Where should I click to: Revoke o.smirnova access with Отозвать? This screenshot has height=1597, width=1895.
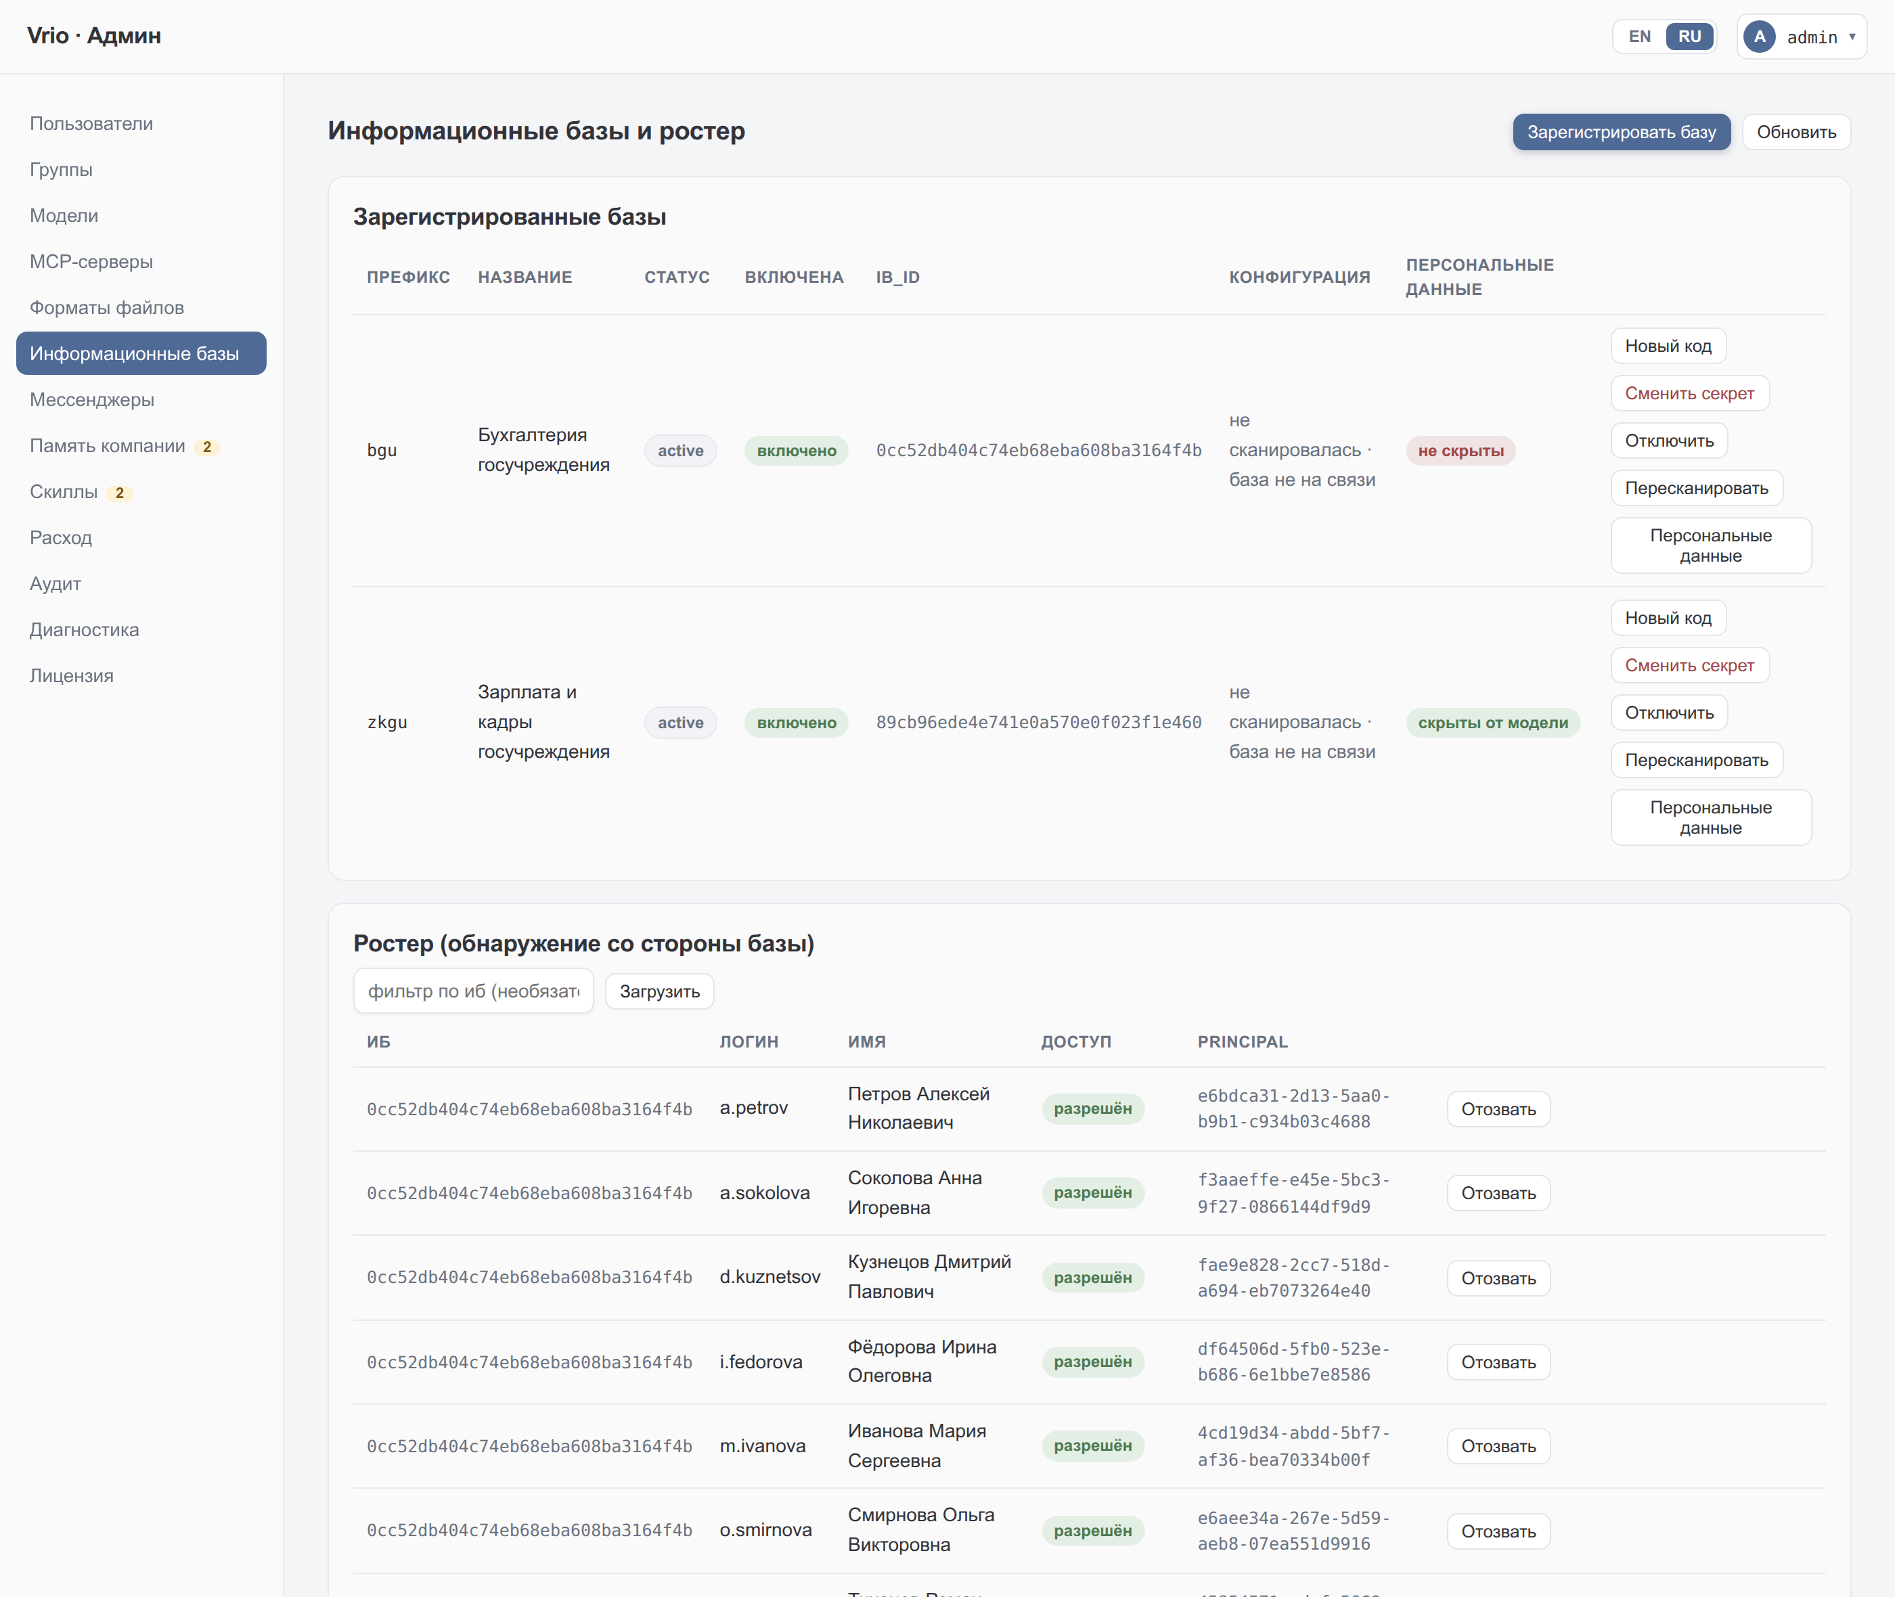pyautogui.click(x=1498, y=1532)
